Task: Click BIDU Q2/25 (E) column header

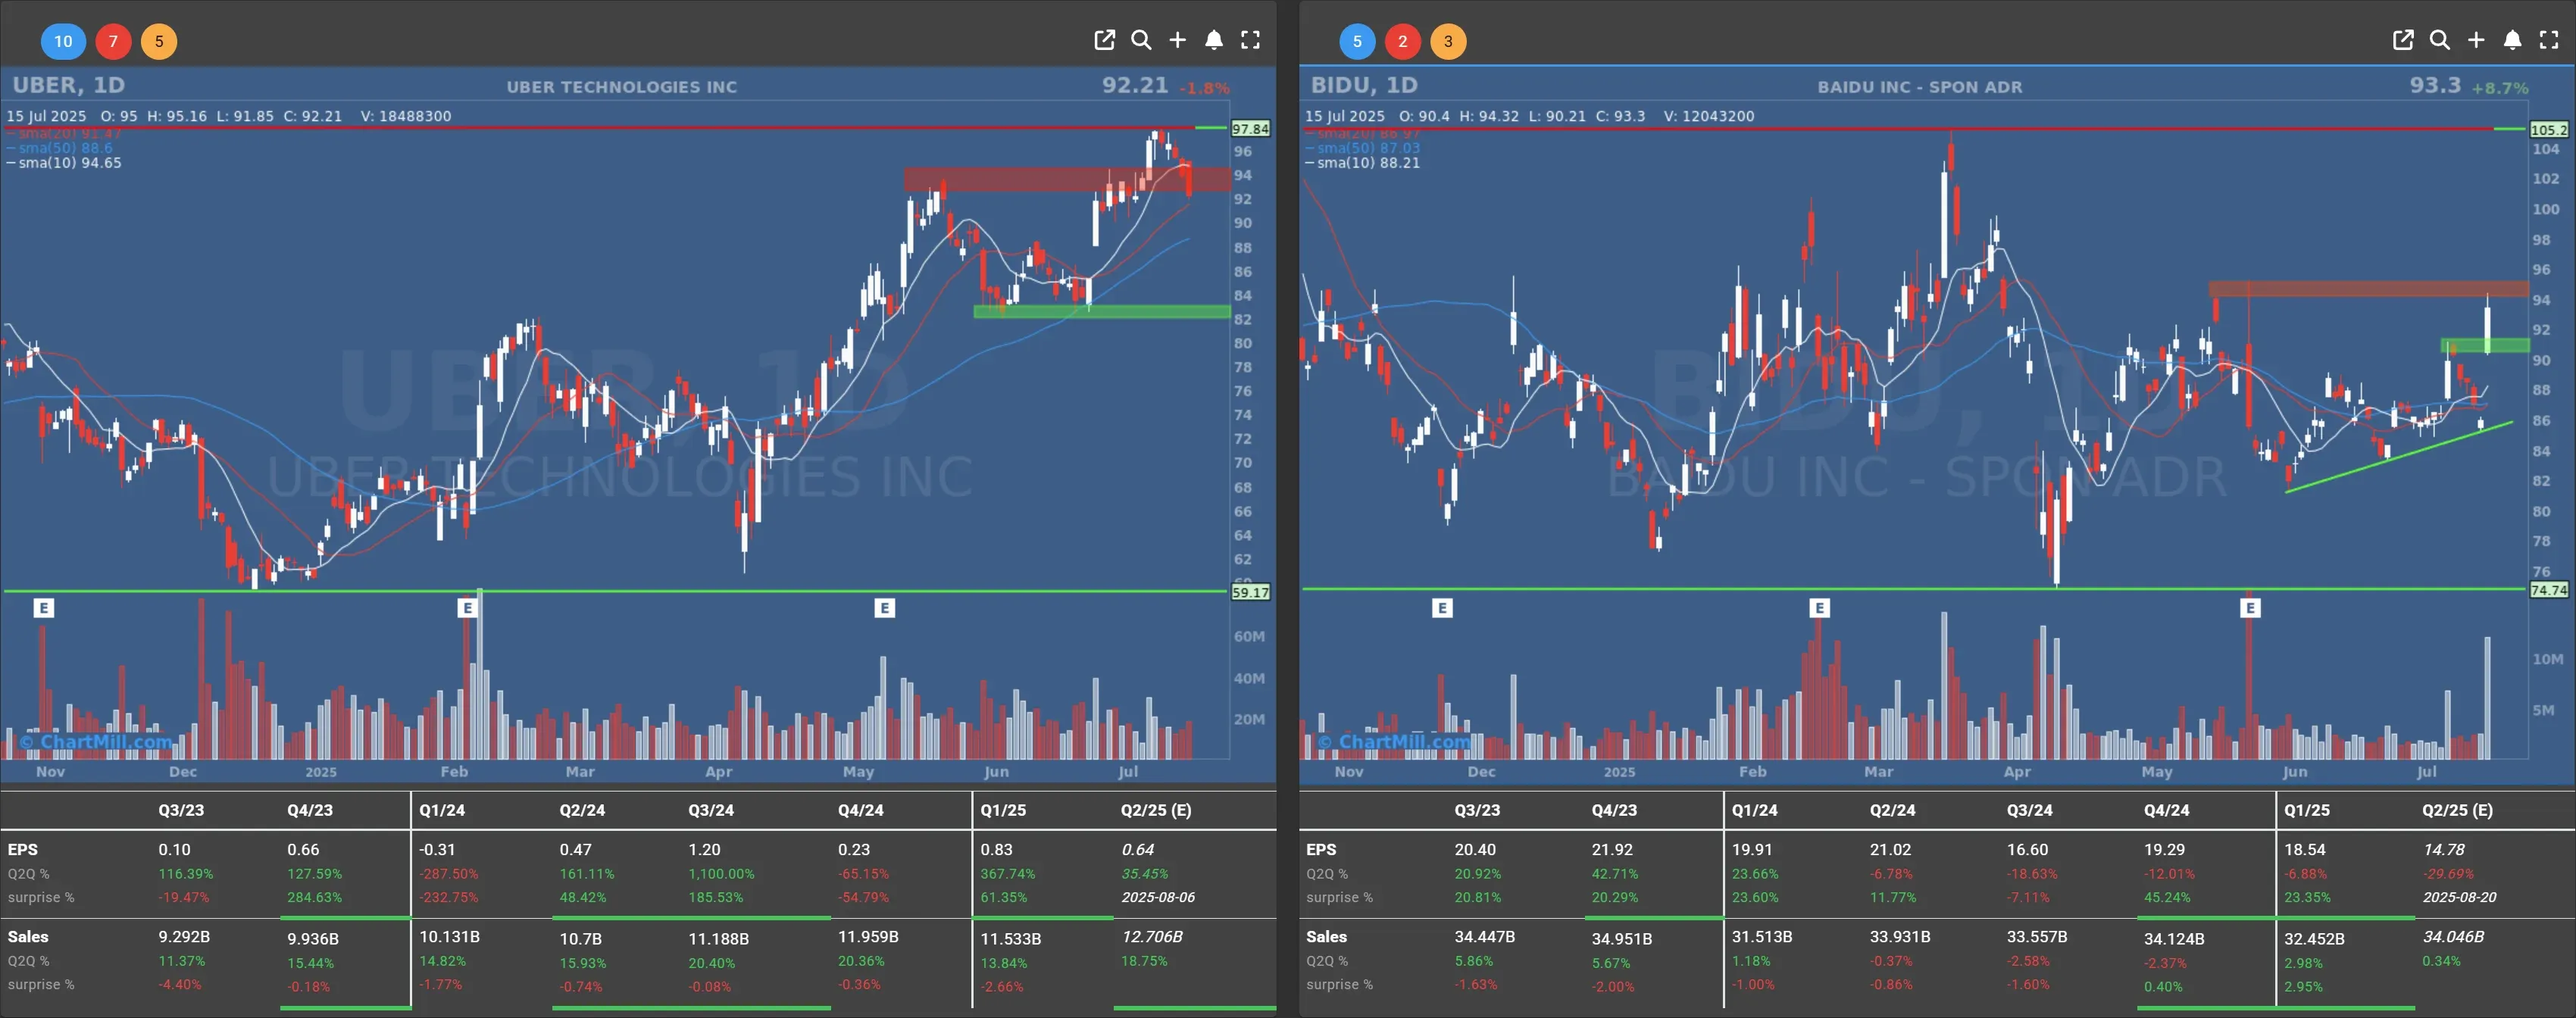Action: click(2457, 810)
